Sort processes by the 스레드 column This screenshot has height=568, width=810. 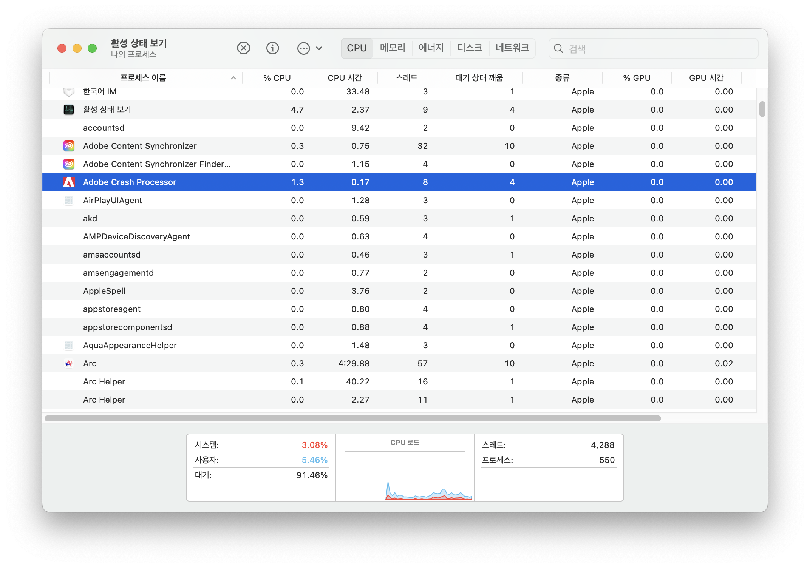coord(407,77)
